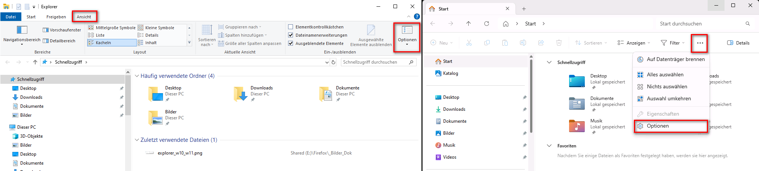Select Dieser PC in the navigation tree

click(26, 127)
